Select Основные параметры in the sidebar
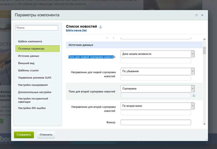This screenshot has width=217, height=149. [x=38, y=49]
